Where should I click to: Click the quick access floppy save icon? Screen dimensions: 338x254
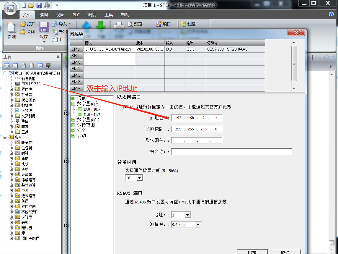pyautogui.click(x=39, y=5)
